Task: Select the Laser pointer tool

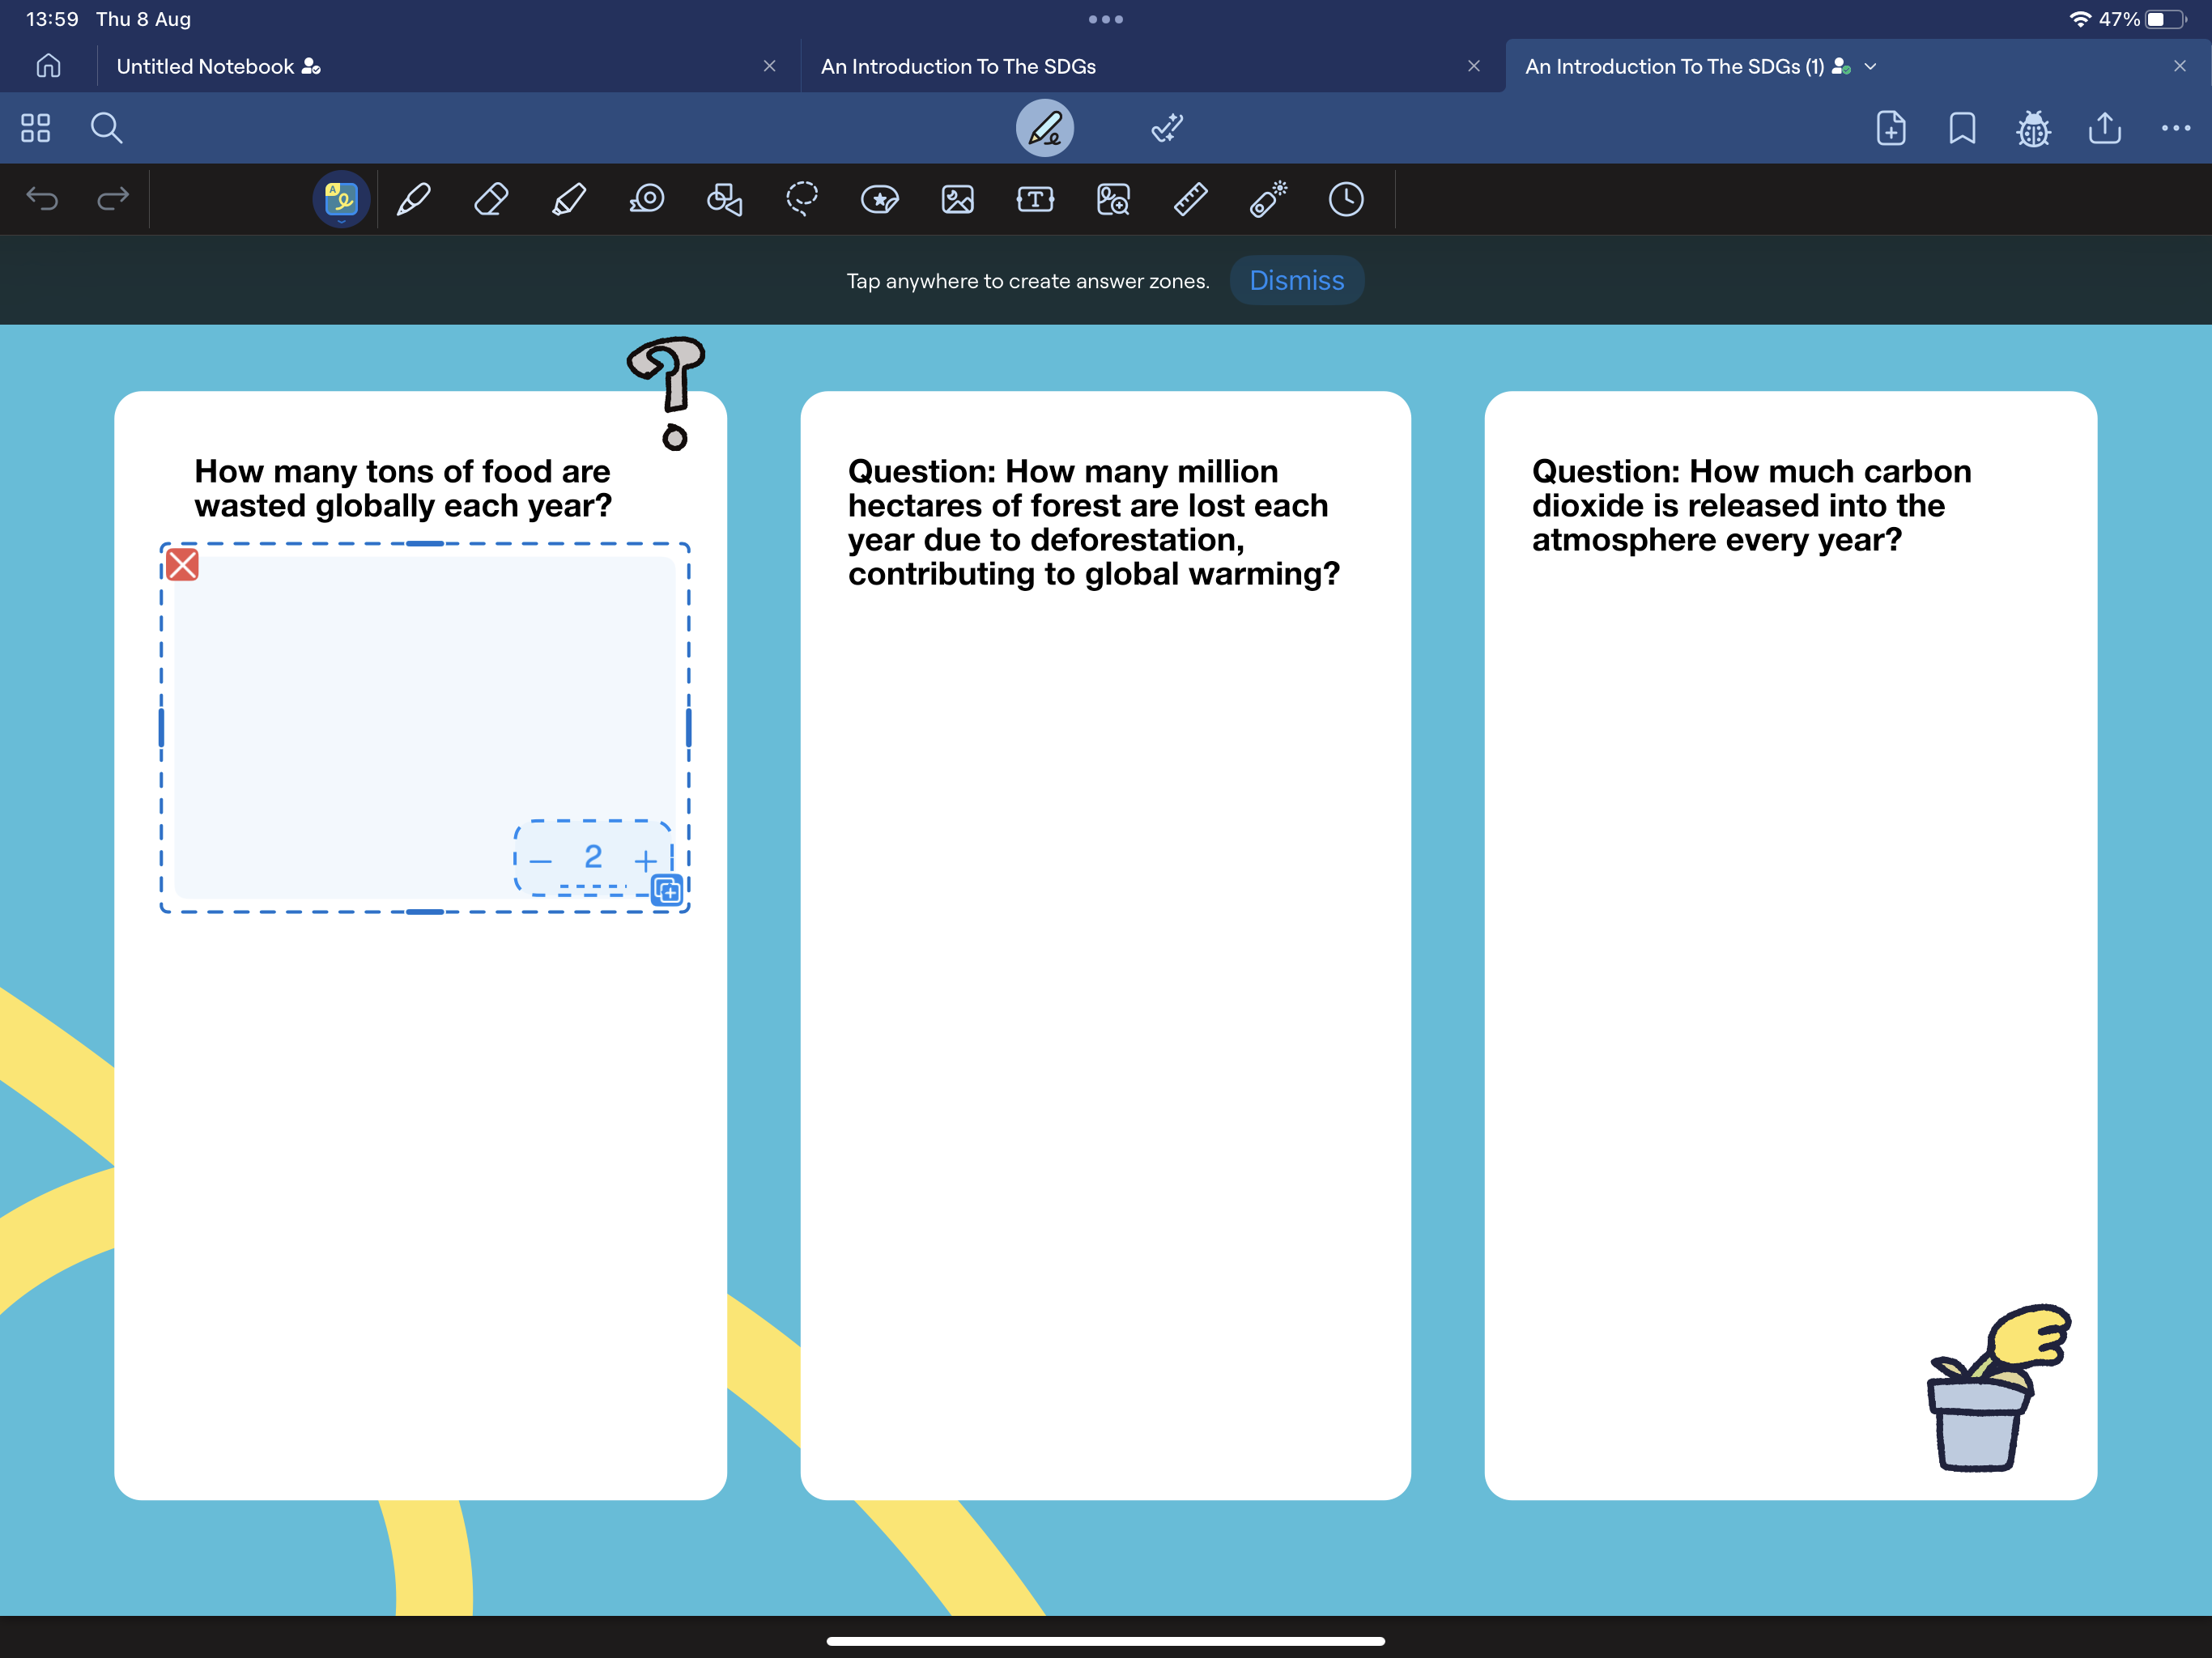Action: click(1268, 199)
